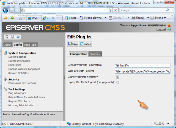Image resolution: width=176 pixels, height=128 pixels.
Task: Open the Page Type tab
Action: click(30, 45)
